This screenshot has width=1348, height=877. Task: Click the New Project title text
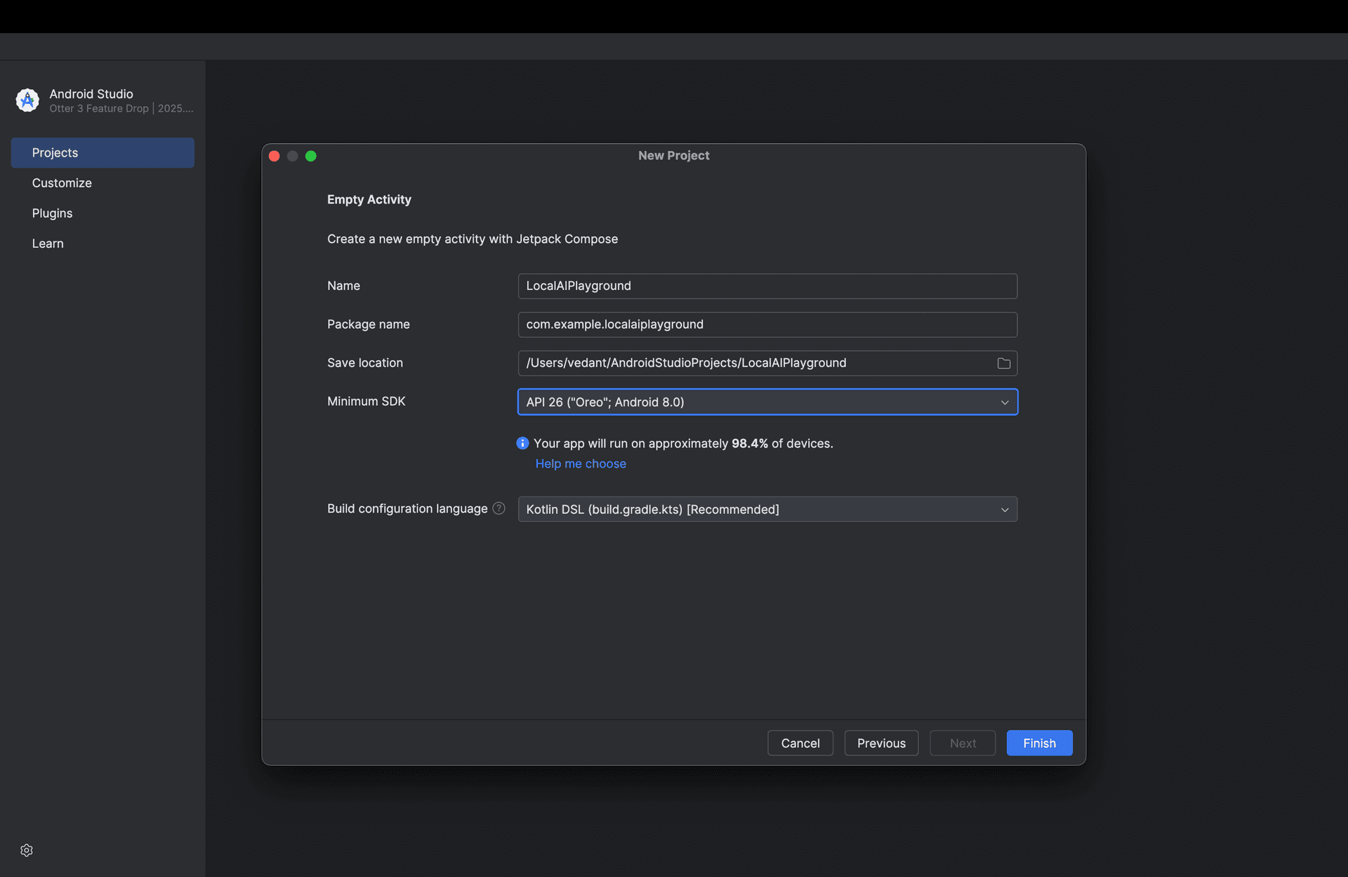pyautogui.click(x=674, y=155)
